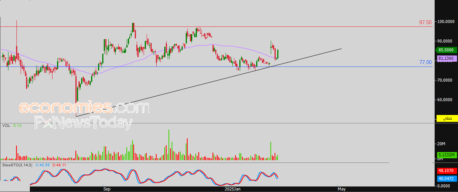Click the 100.0000 price axis label
This screenshot has height=192, width=458.
445,21
